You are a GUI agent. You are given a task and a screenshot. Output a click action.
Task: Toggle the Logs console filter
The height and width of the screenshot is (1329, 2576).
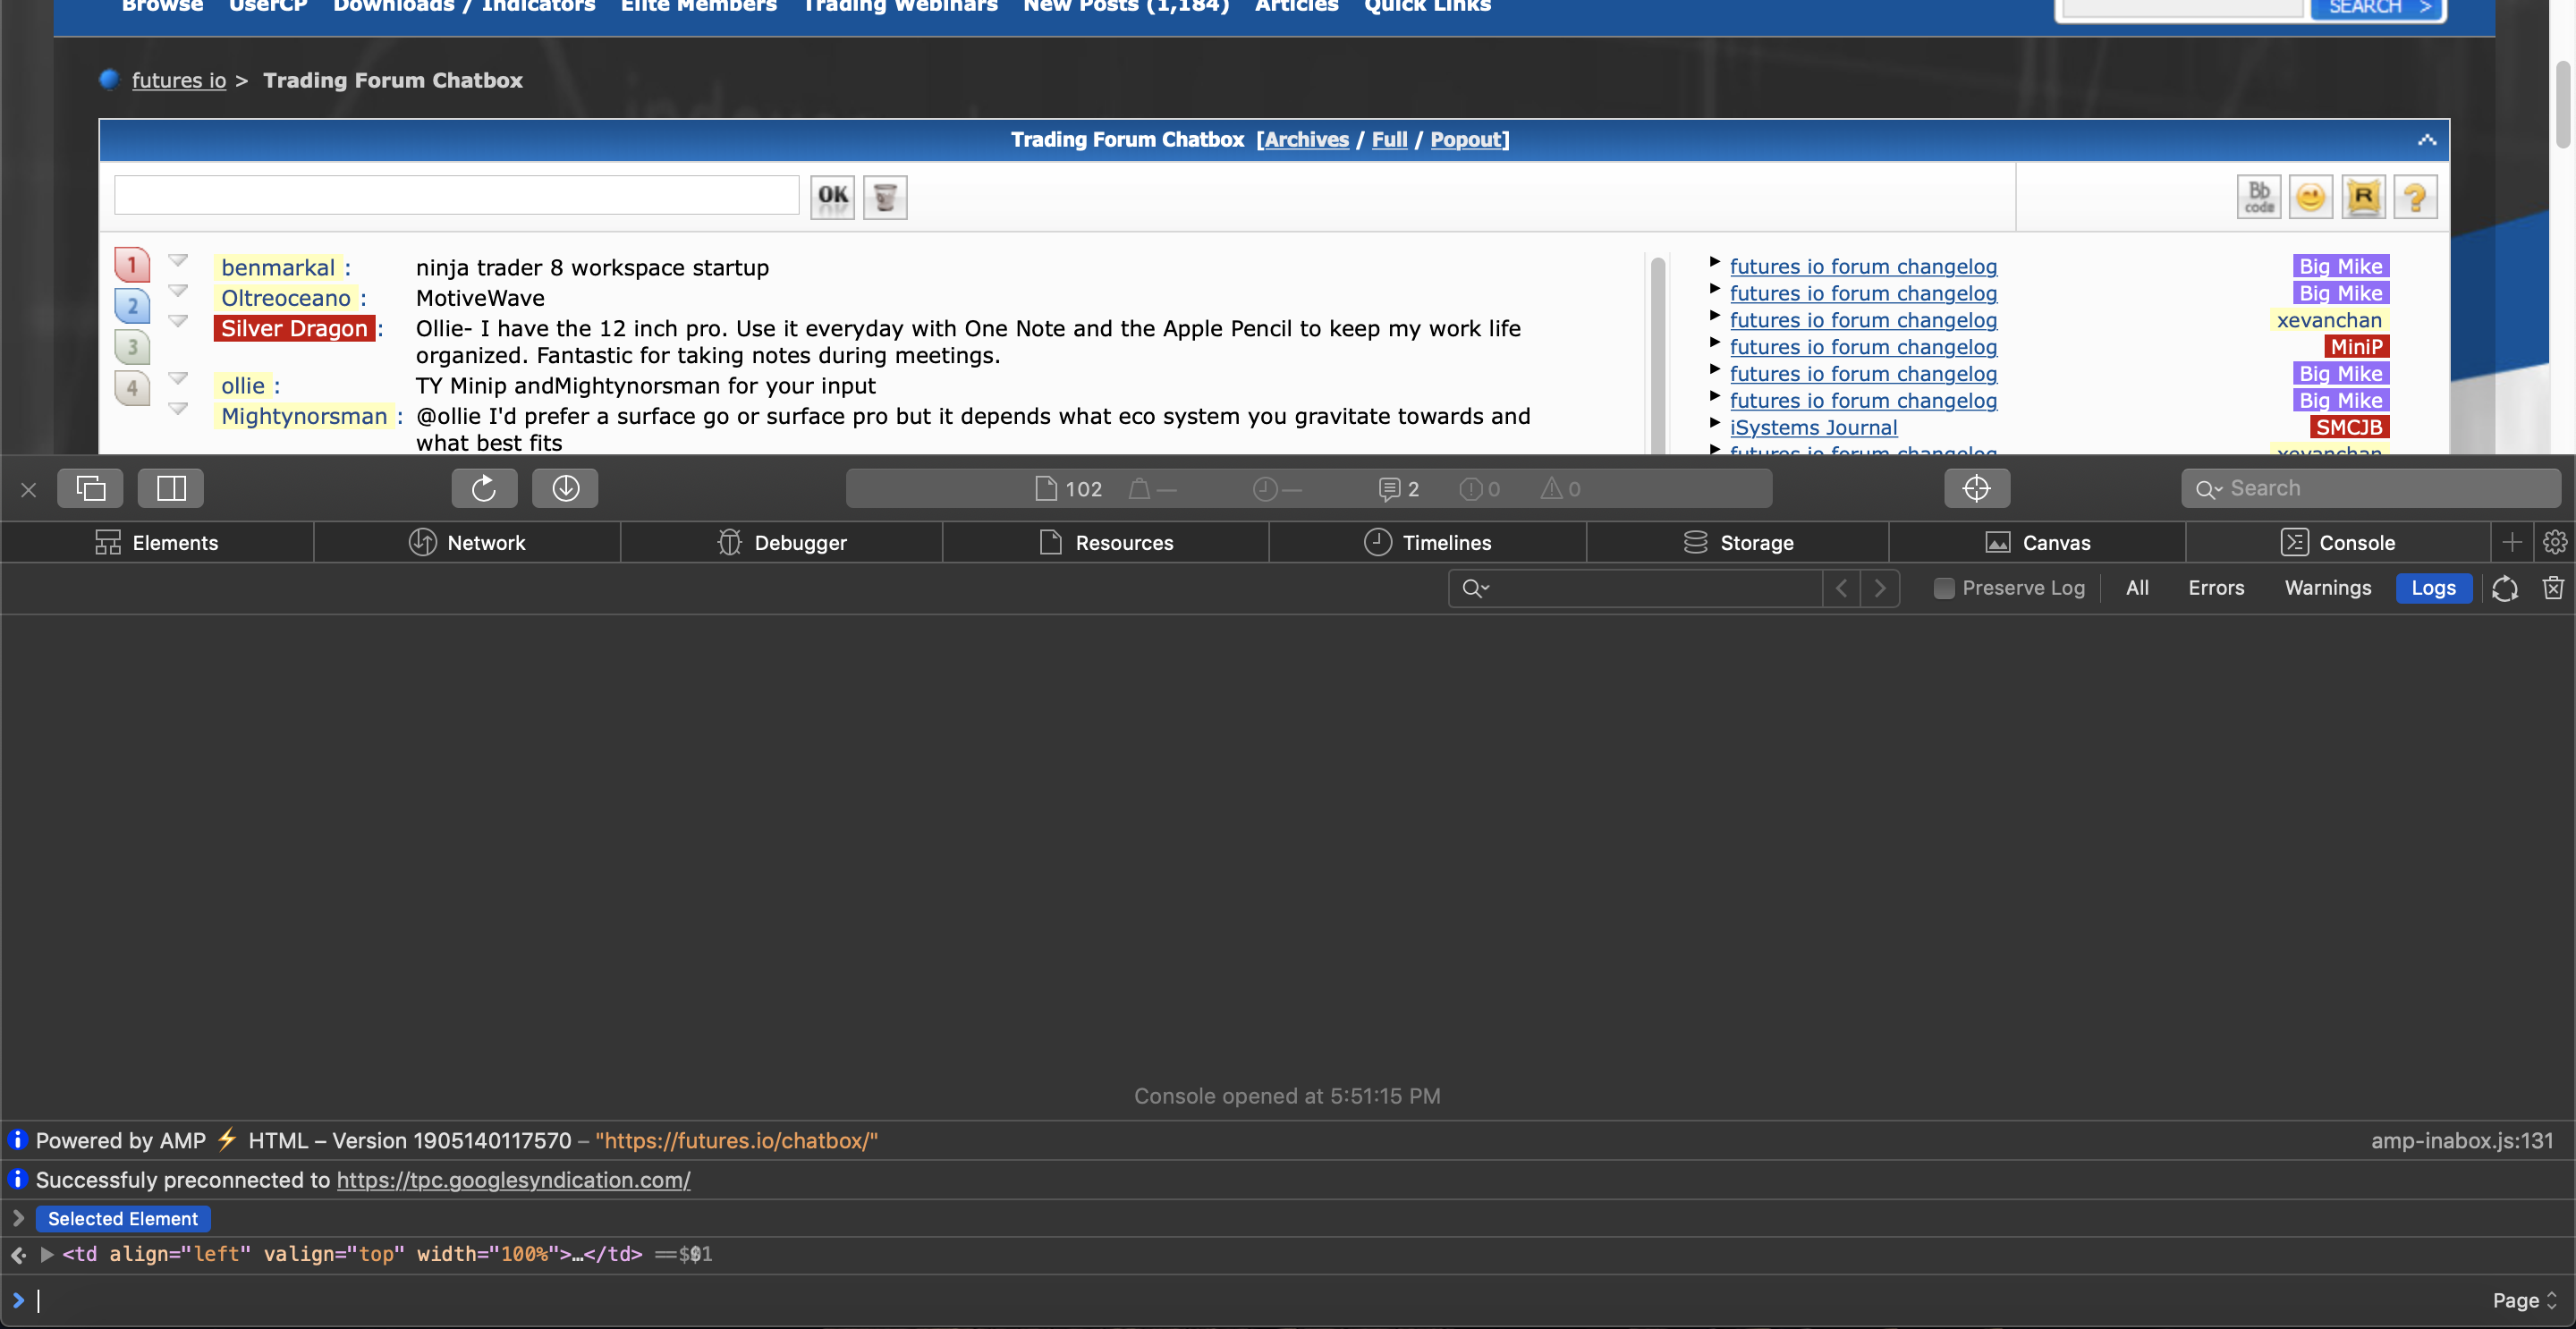click(2432, 588)
